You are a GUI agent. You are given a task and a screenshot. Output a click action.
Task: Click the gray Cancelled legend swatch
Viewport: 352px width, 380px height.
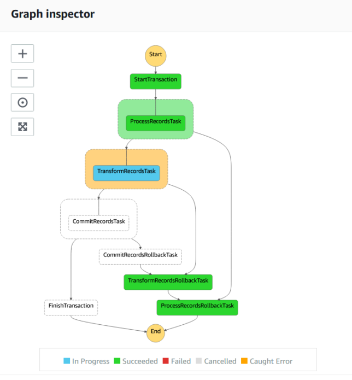[198, 361]
